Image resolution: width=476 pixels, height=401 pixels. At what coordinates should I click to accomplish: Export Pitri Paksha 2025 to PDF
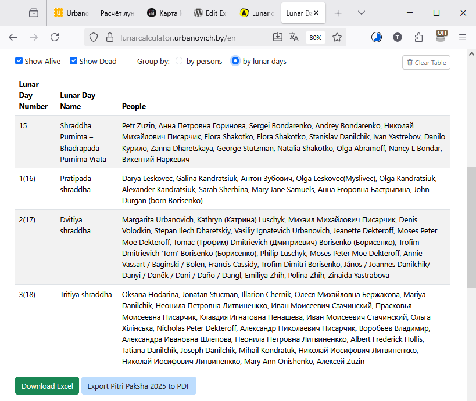[x=138, y=386]
